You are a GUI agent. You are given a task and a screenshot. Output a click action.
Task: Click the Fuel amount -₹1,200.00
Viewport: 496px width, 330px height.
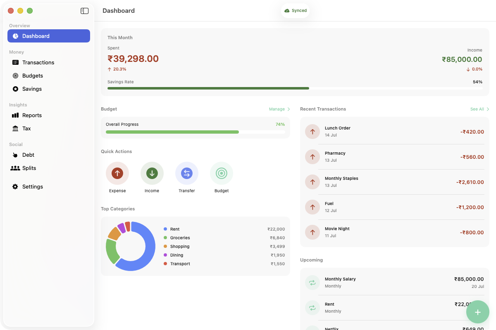point(470,207)
